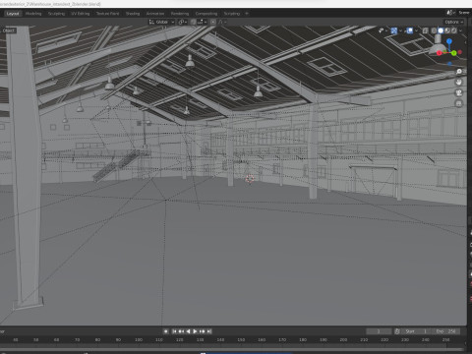Expand the viewport shading options dropdown
472x354 pixels.
(x=461, y=30)
